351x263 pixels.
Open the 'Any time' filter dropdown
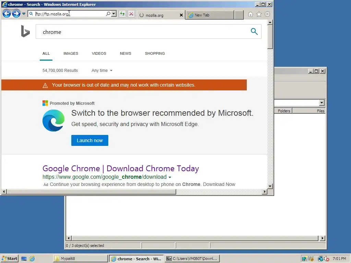[x=102, y=71]
